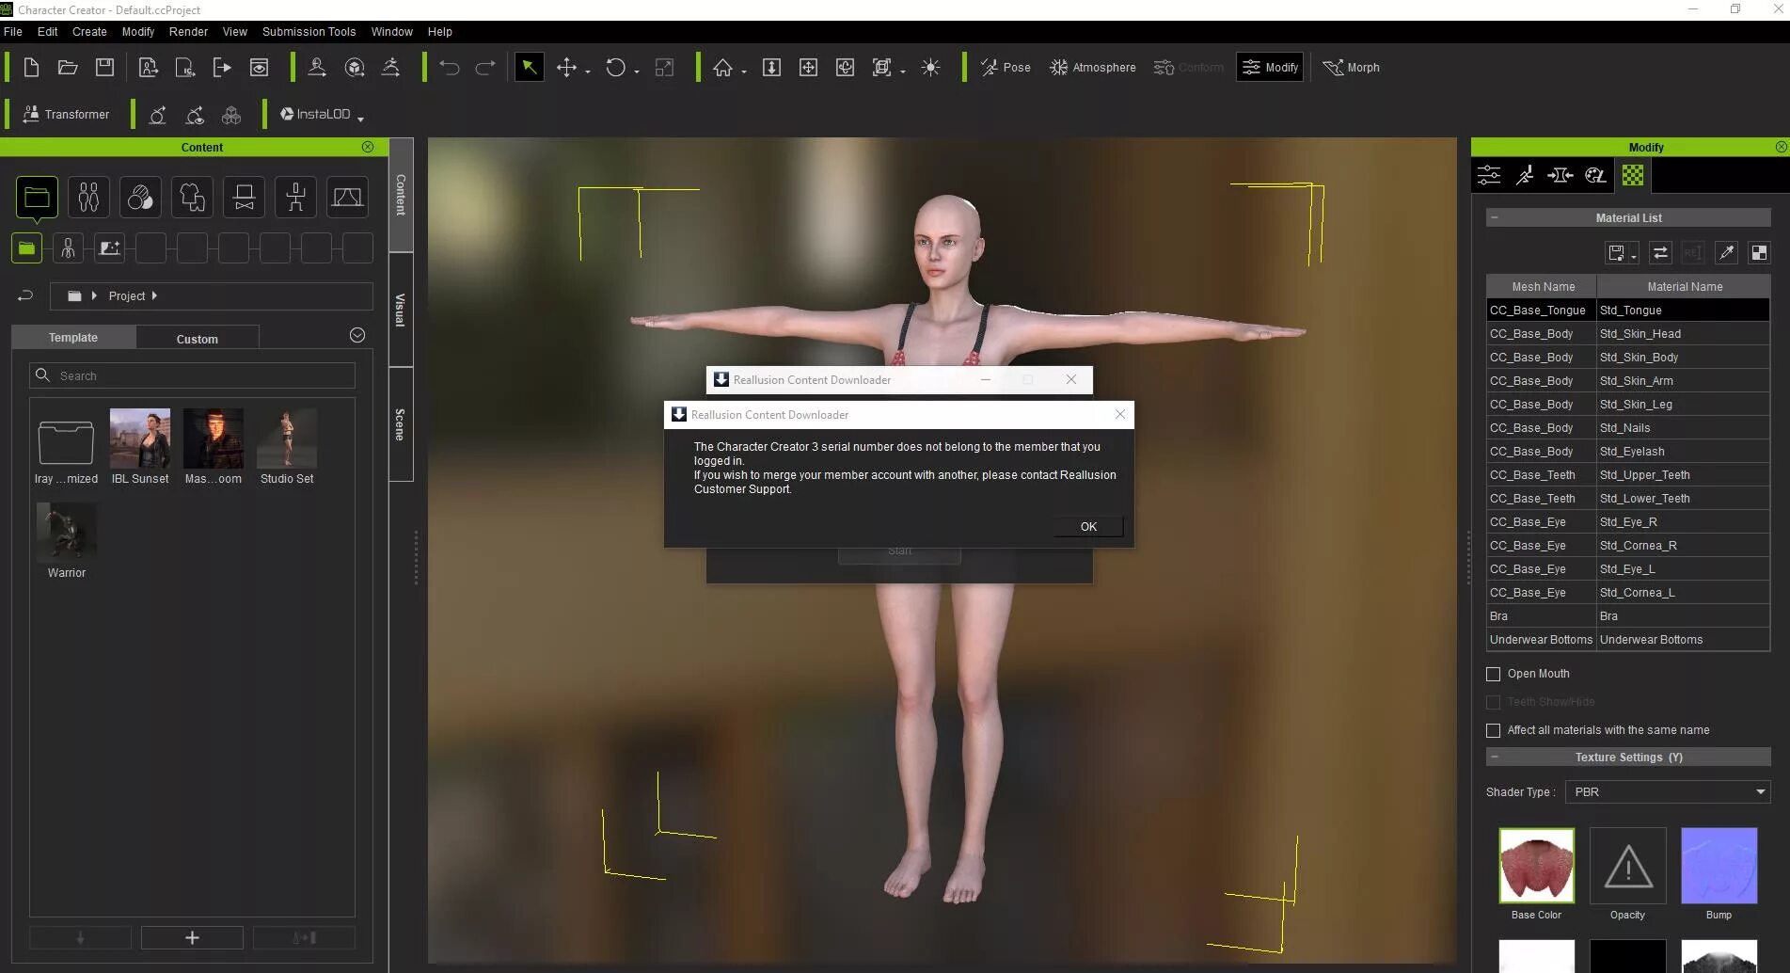Switch to the Custom content tab
This screenshot has width=1790, height=973.
pyautogui.click(x=197, y=339)
